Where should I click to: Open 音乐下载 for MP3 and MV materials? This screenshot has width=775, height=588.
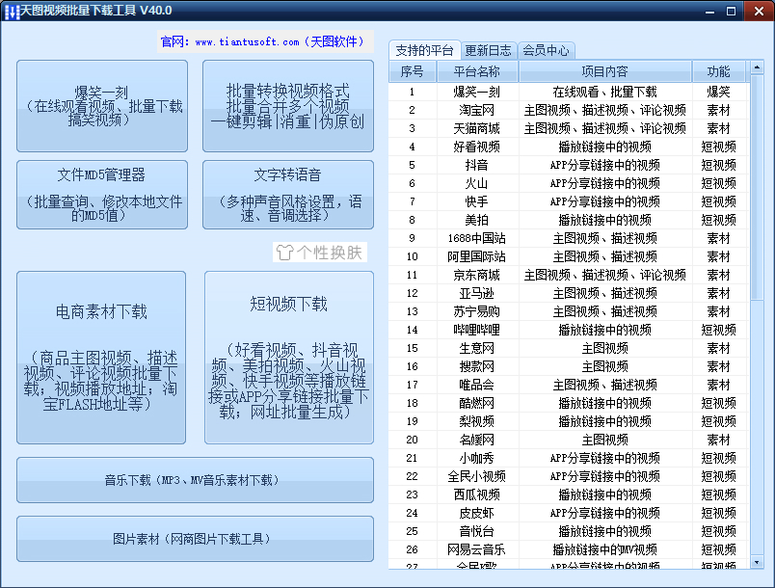pyautogui.click(x=193, y=479)
